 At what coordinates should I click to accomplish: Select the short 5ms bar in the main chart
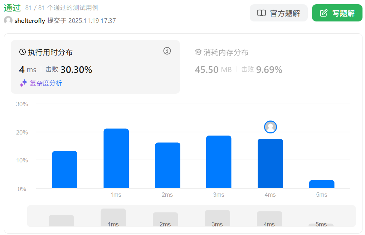pos(321,184)
